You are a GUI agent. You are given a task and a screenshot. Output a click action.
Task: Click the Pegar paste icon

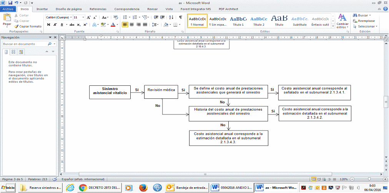[x=7, y=18]
